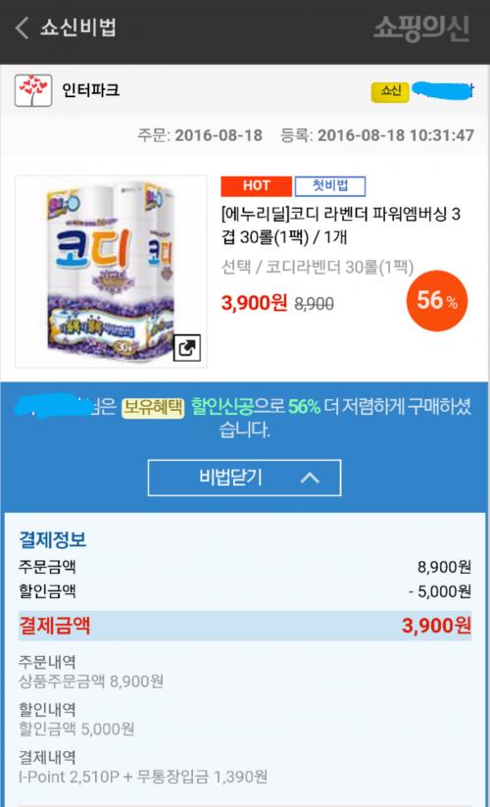Open the 코디 라벤더 파워엠버싱 product title

[340, 226]
